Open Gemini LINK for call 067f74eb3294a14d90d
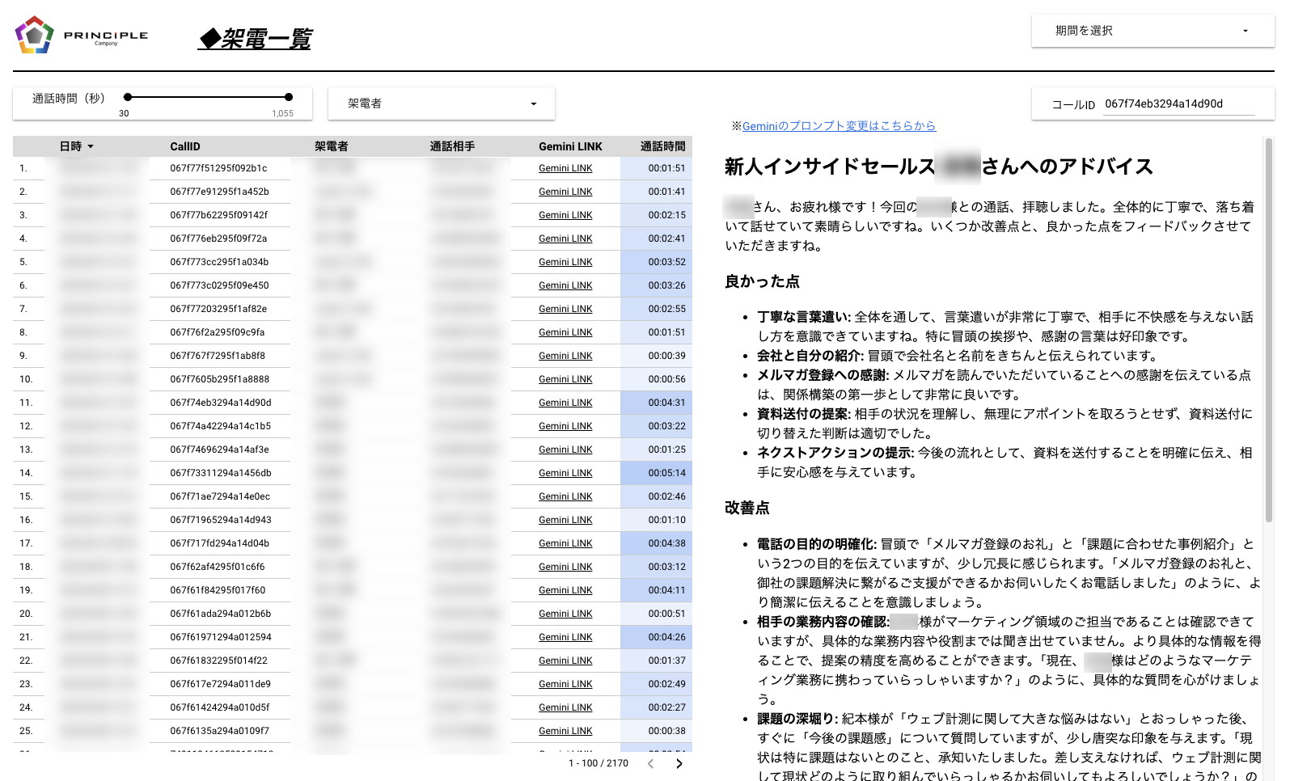 pos(565,403)
